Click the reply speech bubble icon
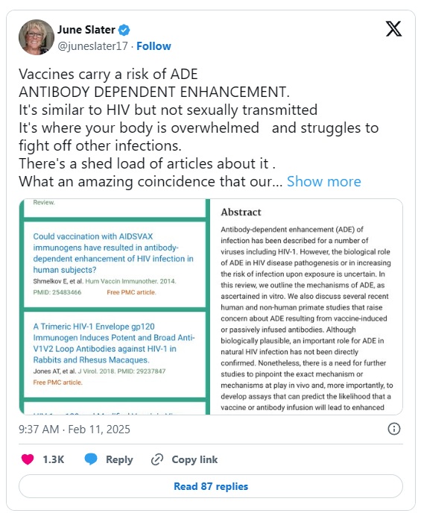The width and height of the screenshot is (421, 519). tap(91, 459)
